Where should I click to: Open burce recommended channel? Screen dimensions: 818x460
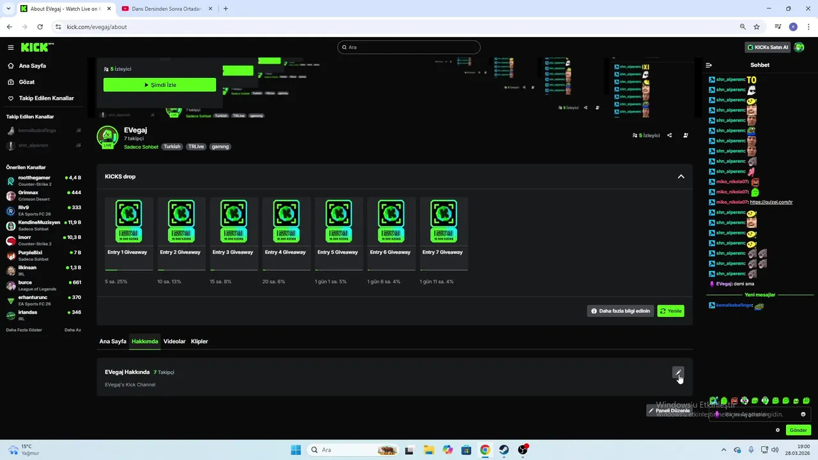pyautogui.click(x=43, y=286)
